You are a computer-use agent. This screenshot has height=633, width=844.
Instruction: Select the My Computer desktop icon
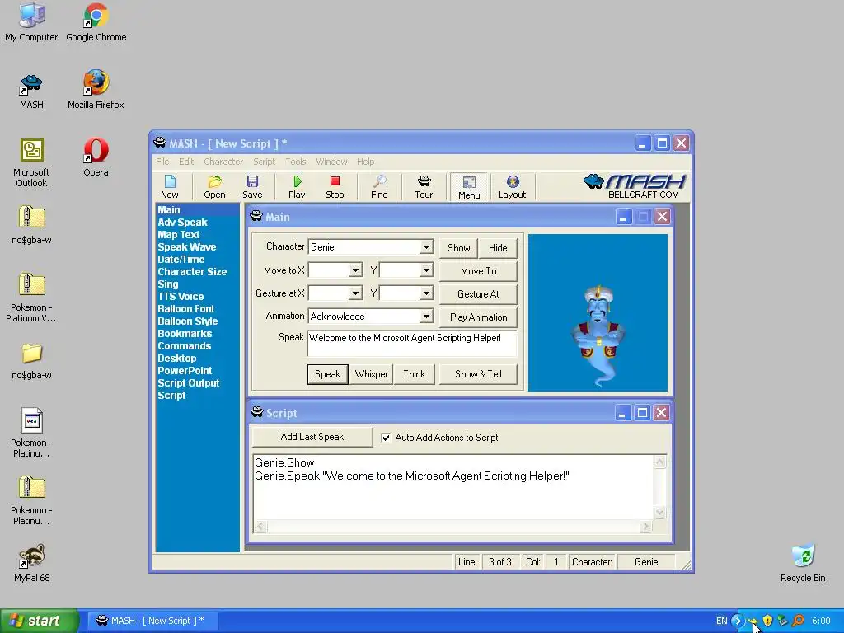tap(31, 22)
